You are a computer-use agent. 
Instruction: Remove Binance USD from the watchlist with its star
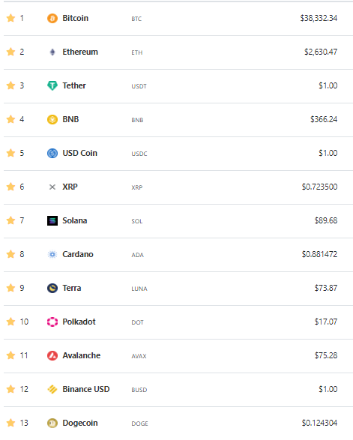[x=10, y=389]
